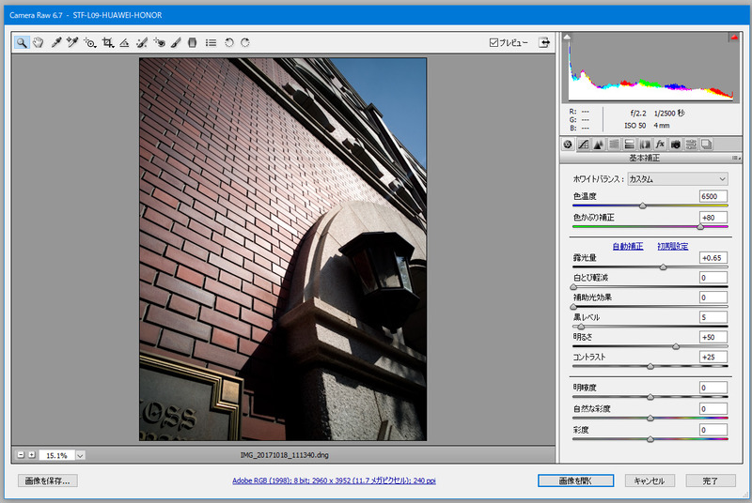Click the zoom in plus button
This screenshot has width=752, height=503.
coord(32,454)
